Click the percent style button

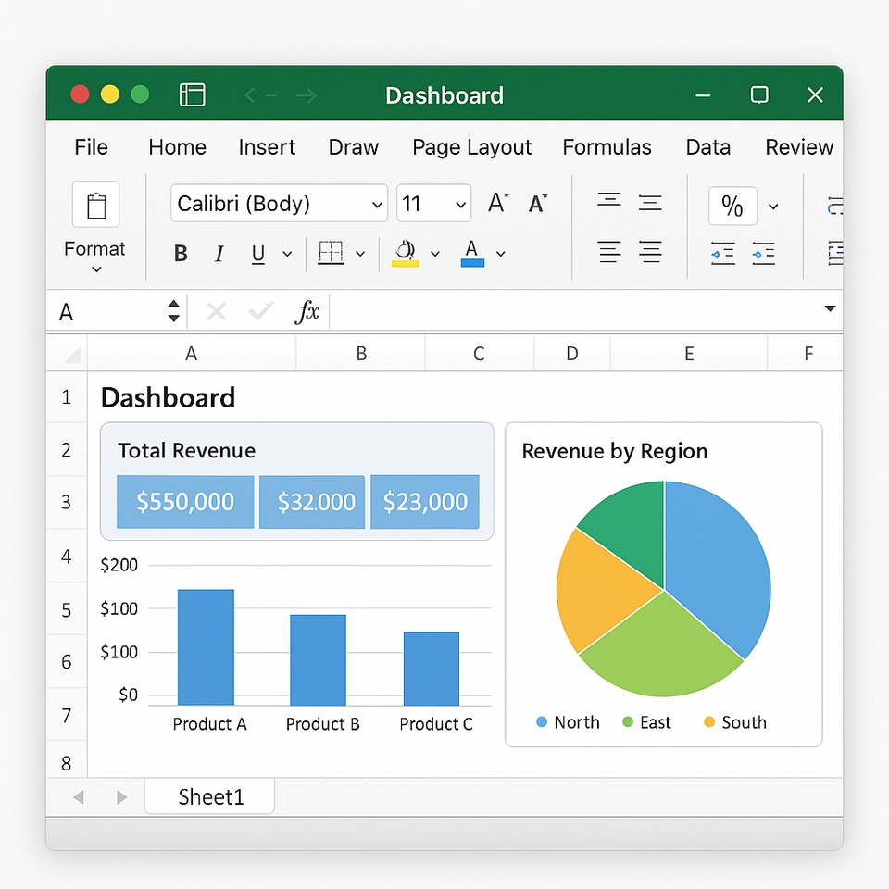732,206
